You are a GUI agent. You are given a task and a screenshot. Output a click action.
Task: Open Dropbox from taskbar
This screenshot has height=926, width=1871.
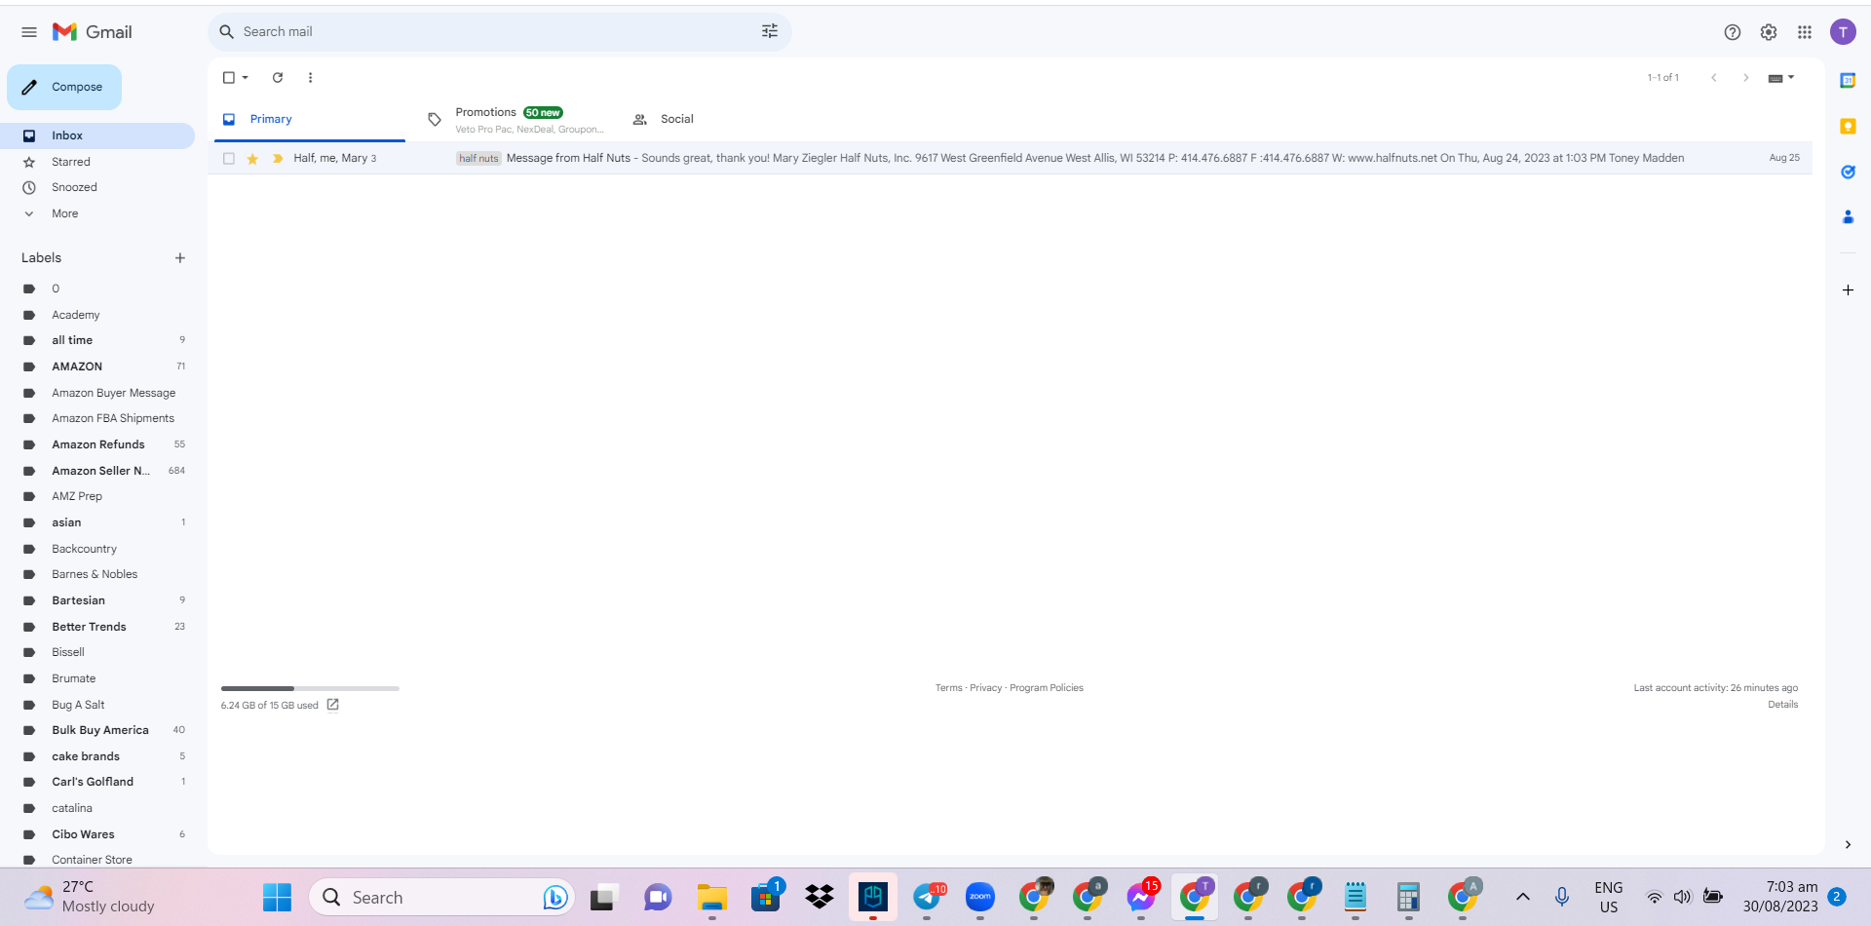pyautogui.click(x=820, y=898)
